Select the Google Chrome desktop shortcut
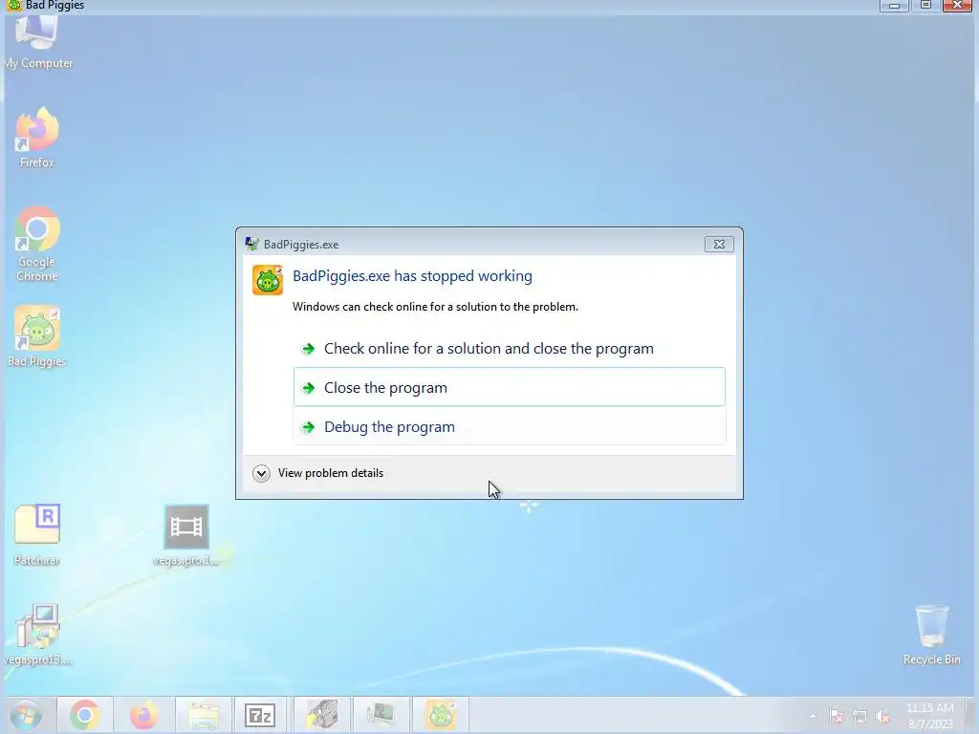The image size is (979, 734). pyautogui.click(x=37, y=244)
